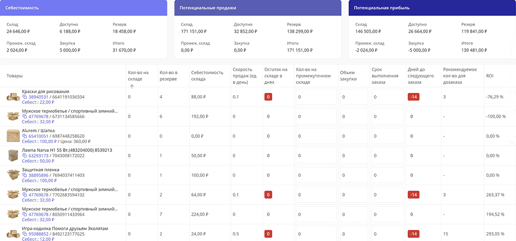The width and height of the screenshot is (516, 241).
Task: Open article link 95088852
Action: click(38, 234)
